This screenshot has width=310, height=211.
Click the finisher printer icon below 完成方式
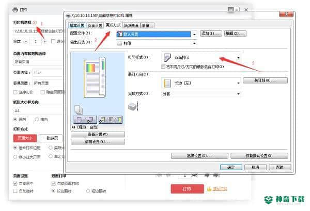point(133,107)
